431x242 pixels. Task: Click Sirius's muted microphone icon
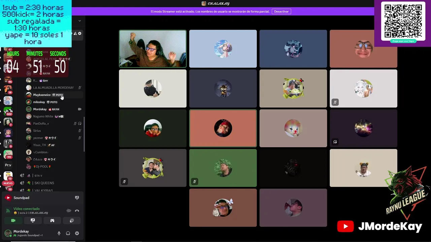[80, 131]
